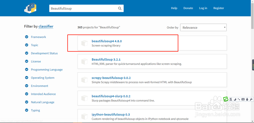Screen dimensions: 254x123
Task: Expand the Programming Language chevron
Action: [27, 69]
